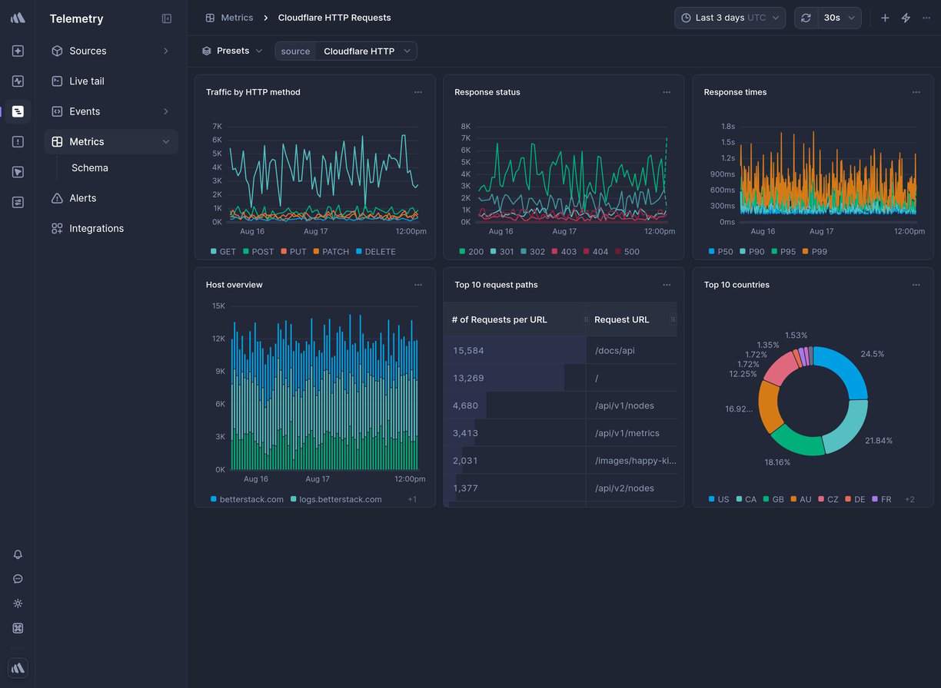Open the sliders icon in the left rail
Image resolution: width=941 pixels, height=688 pixels.
coord(18,202)
